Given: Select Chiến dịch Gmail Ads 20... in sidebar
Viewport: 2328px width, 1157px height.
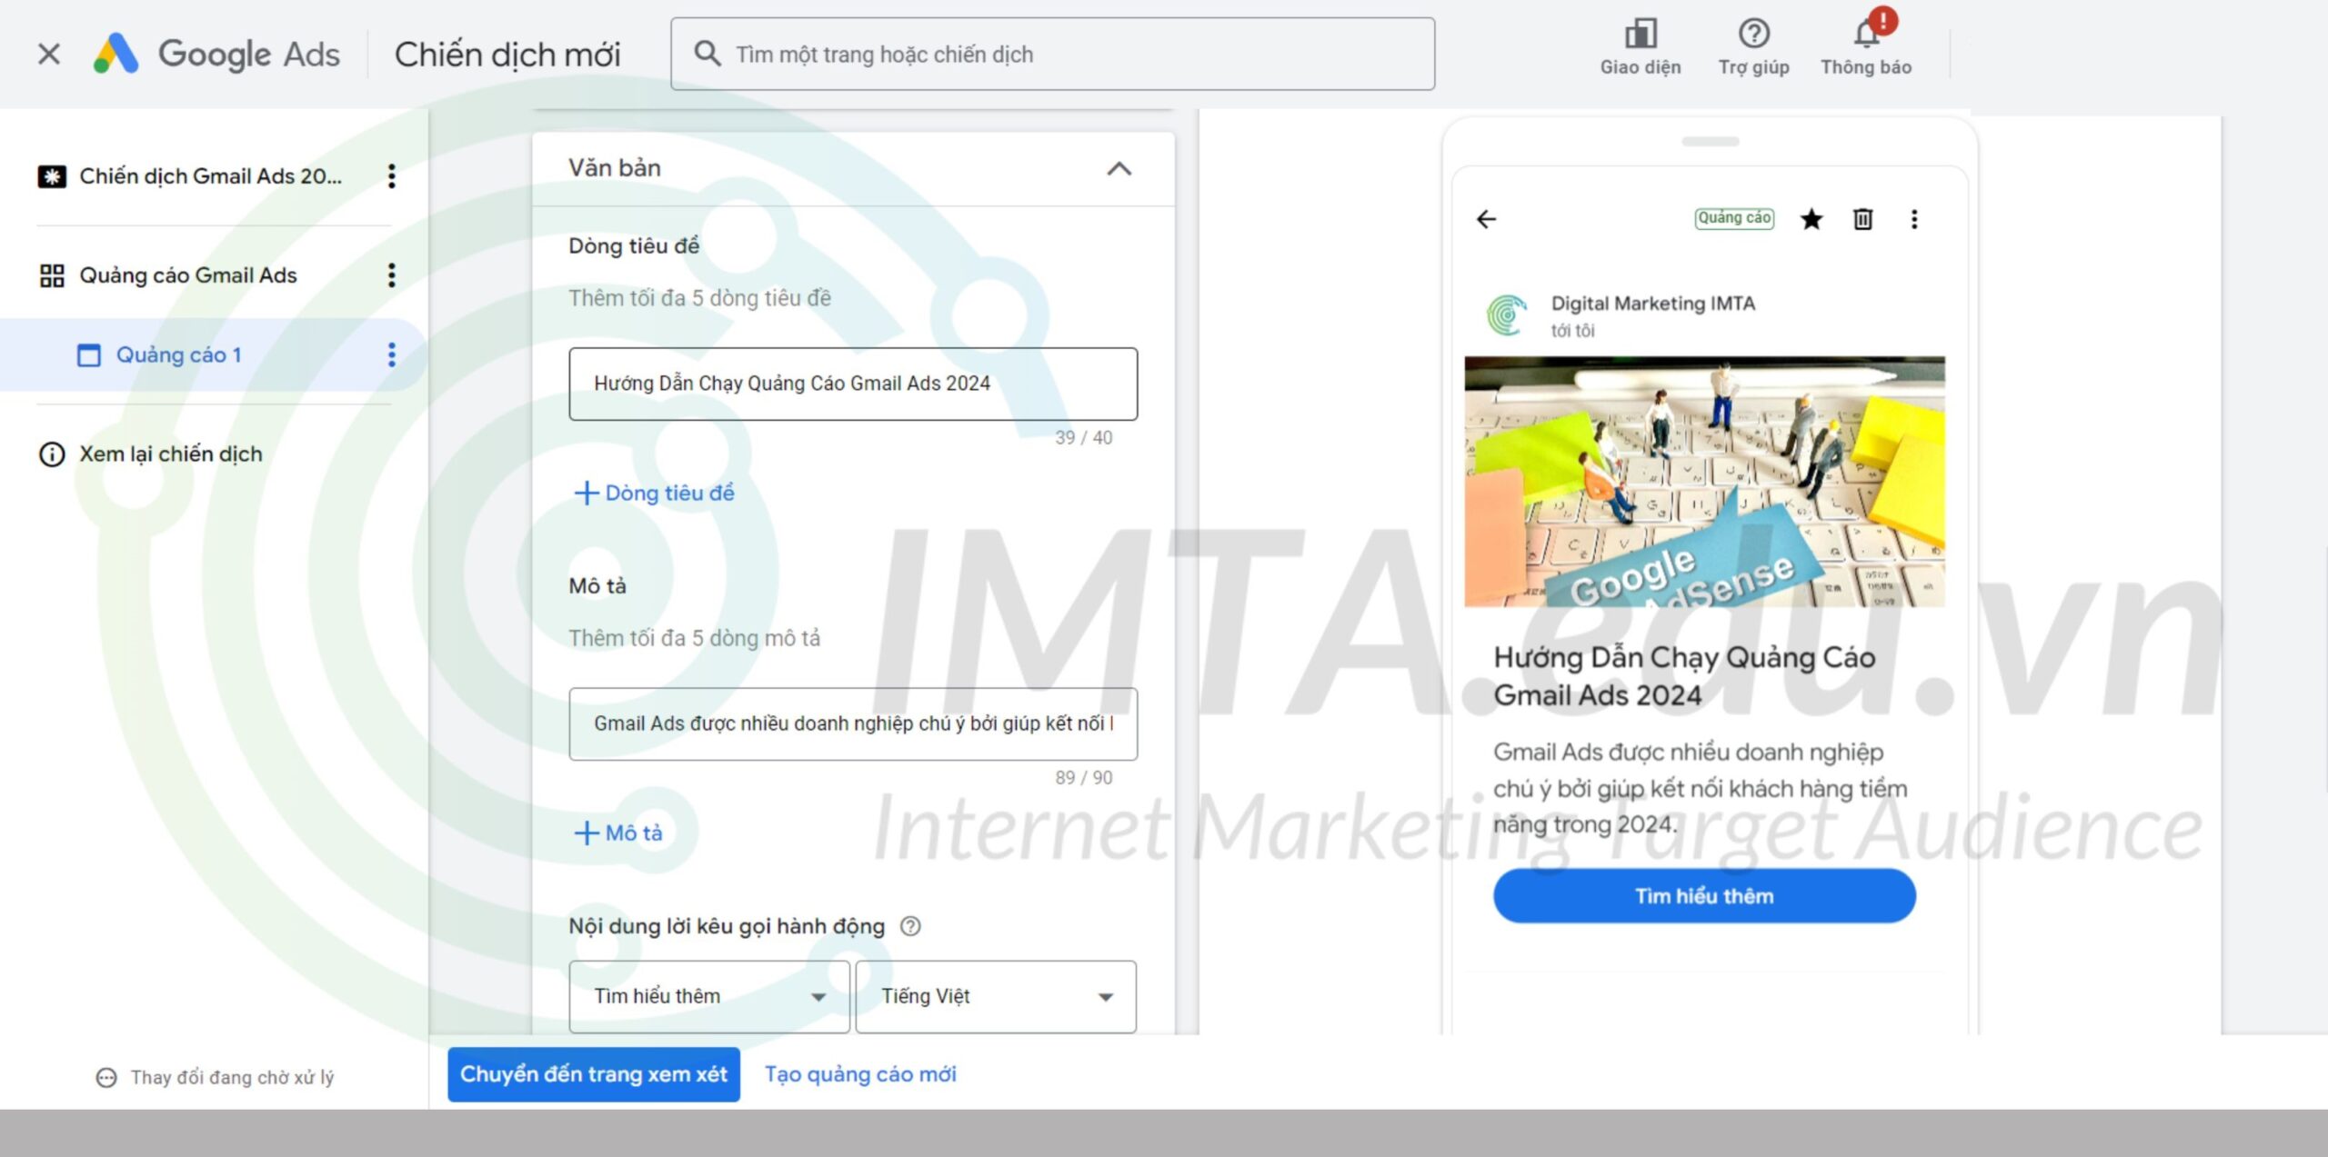Looking at the screenshot, I should pyautogui.click(x=211, y=176).
